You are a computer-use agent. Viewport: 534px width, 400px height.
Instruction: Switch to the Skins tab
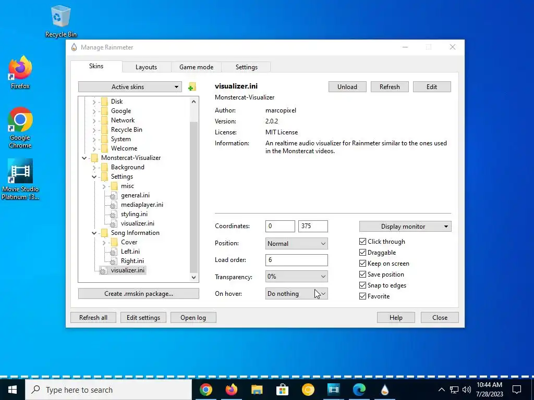click(96, 66)
